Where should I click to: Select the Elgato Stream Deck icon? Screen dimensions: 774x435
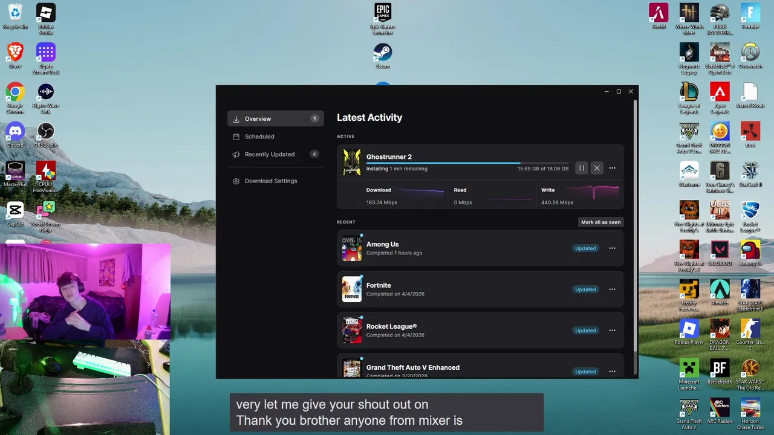click(46, 59)
